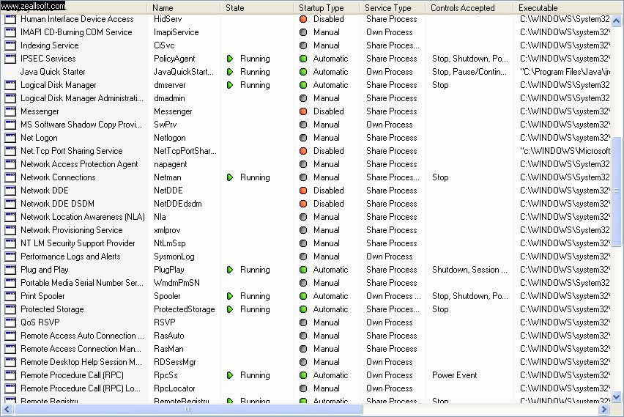Click the Shutdown, Session controls cell for PlugPlay

pos(469,270)
